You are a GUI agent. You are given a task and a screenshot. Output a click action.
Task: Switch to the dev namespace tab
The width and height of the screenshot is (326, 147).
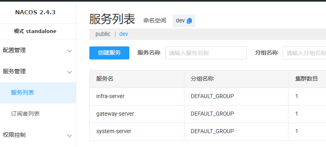(124, 34)
